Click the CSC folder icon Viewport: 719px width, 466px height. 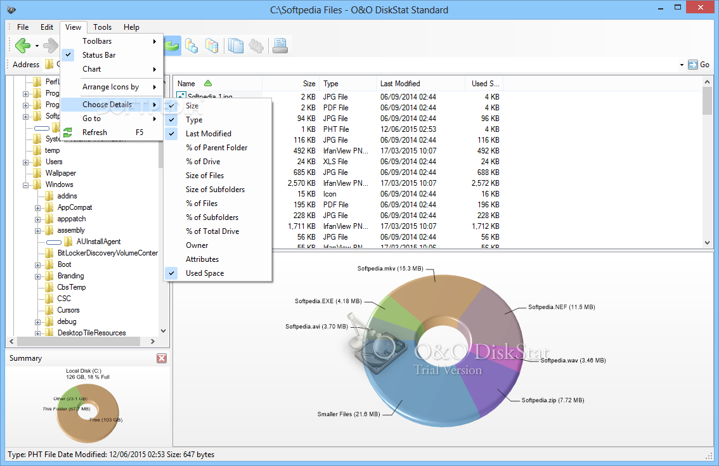coord(49,299)
